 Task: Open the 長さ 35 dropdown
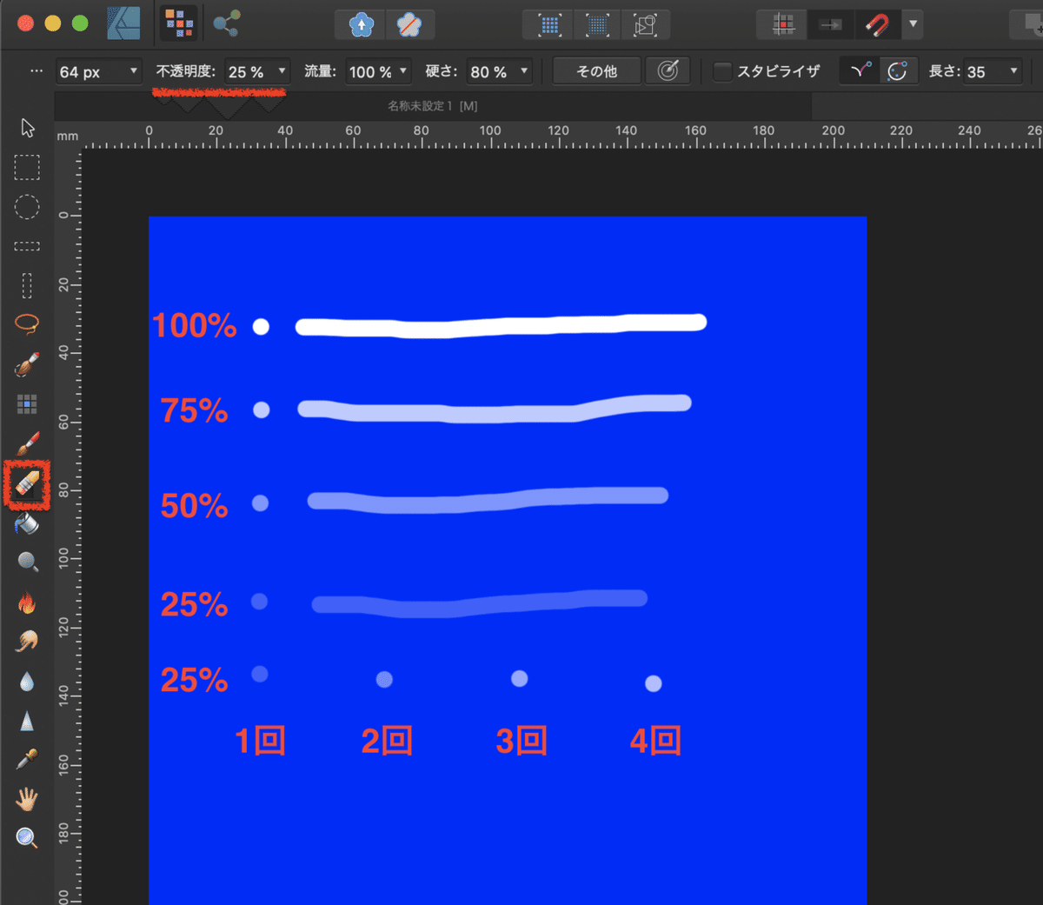point(993,71)
